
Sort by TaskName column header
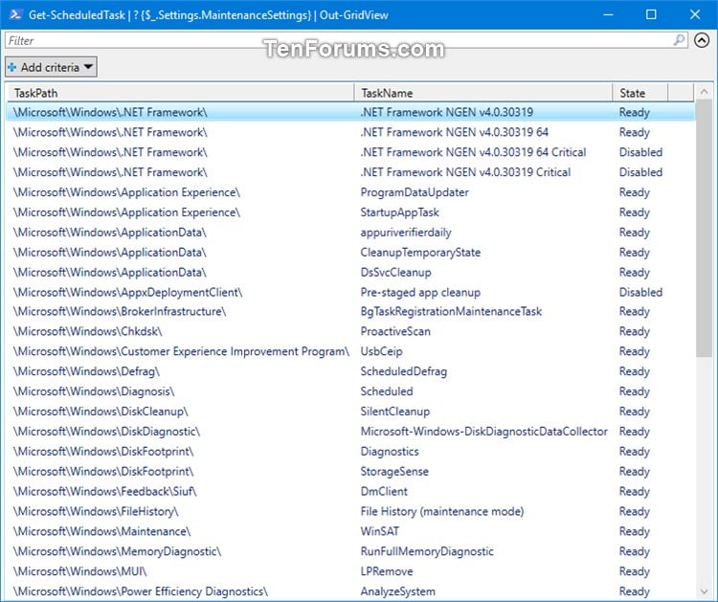[483, 93]
